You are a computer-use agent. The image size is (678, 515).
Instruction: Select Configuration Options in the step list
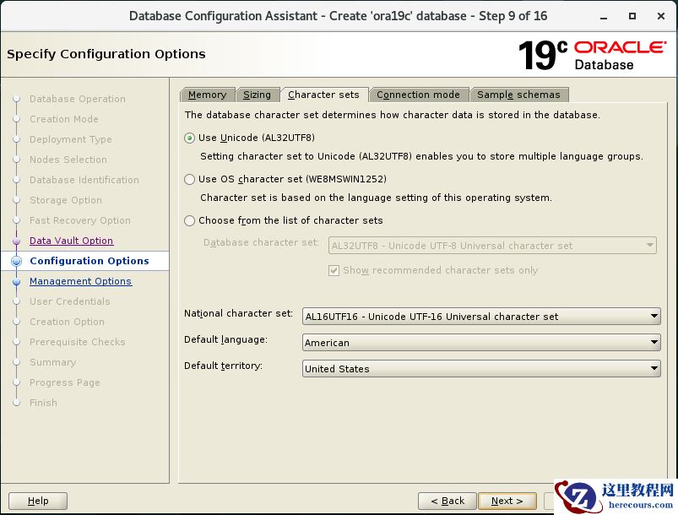89,261
